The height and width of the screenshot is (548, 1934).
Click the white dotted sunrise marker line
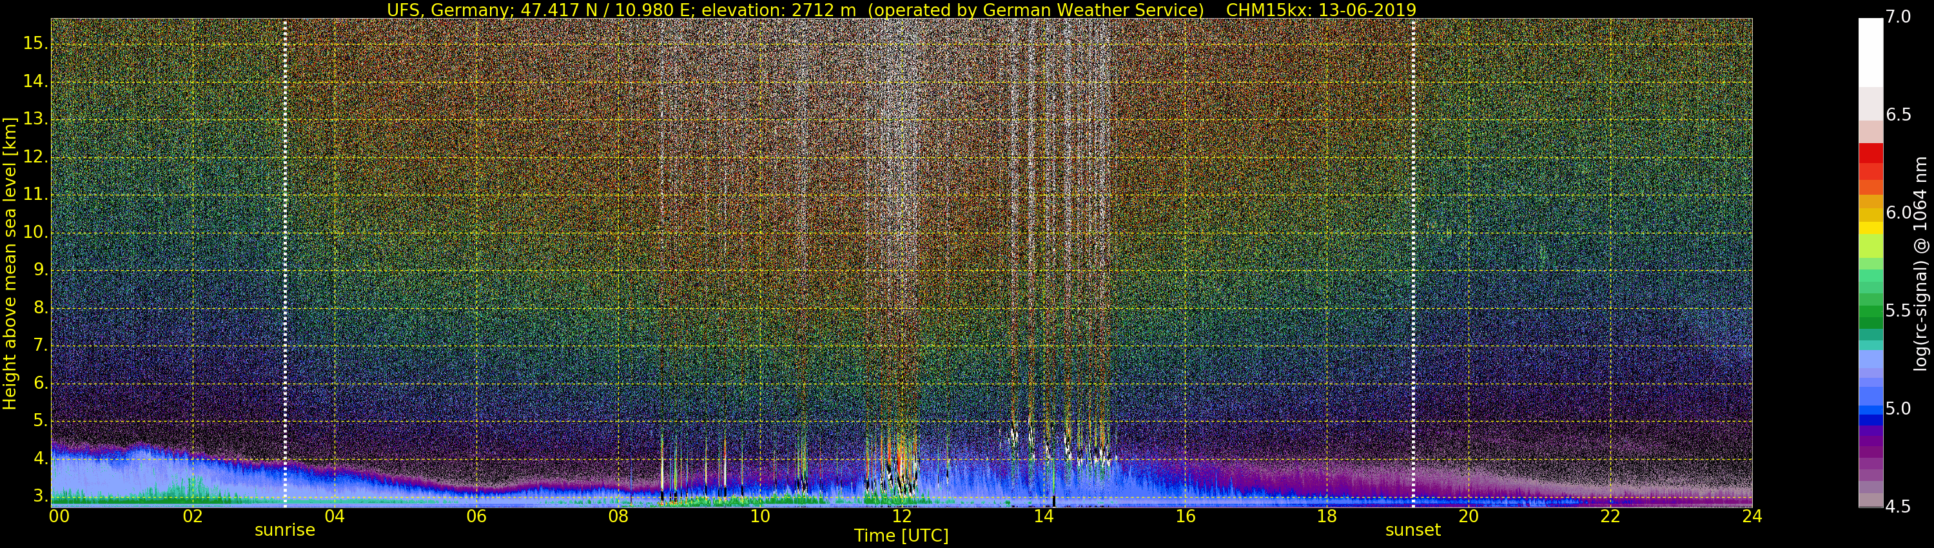pos(286,263)
